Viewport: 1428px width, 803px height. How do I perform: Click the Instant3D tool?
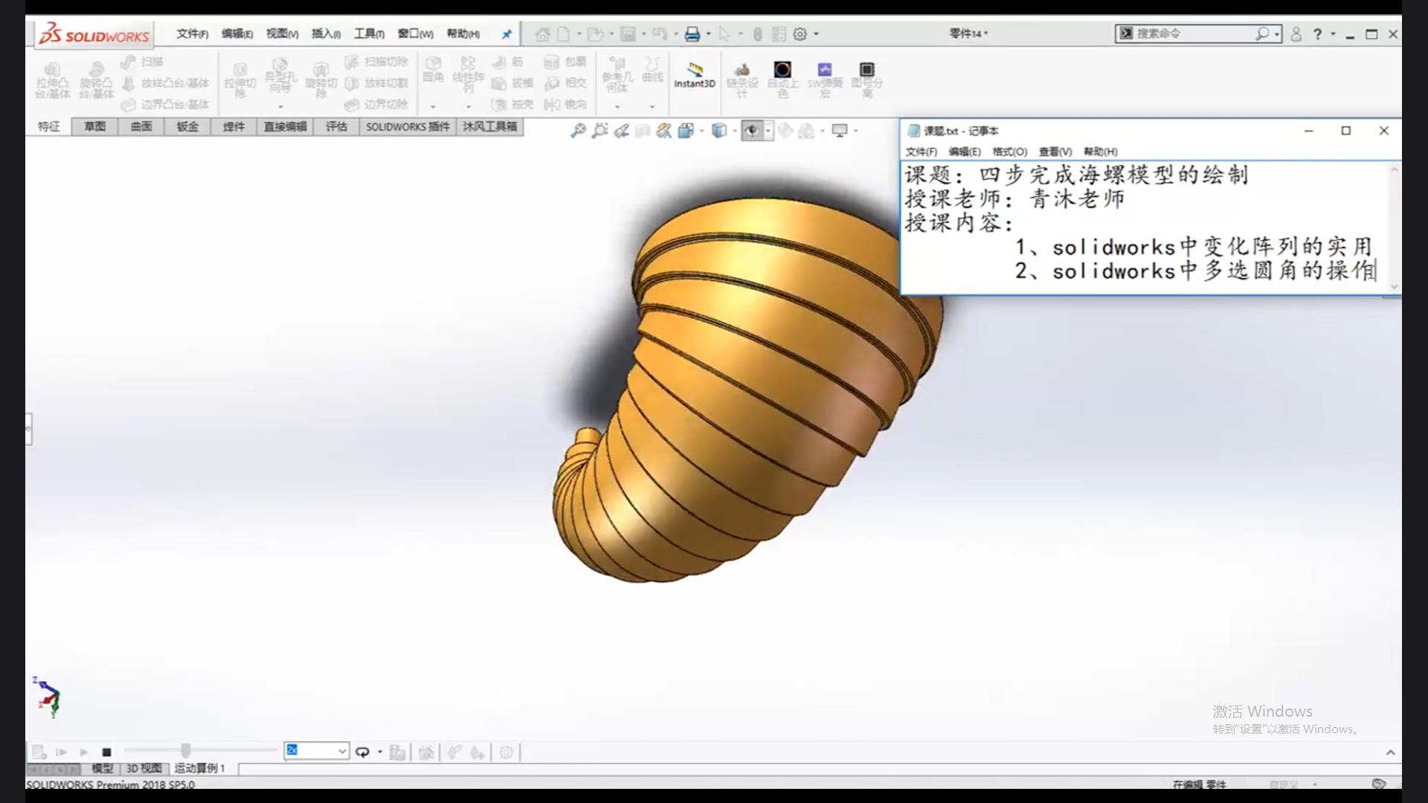click(695, 75)
